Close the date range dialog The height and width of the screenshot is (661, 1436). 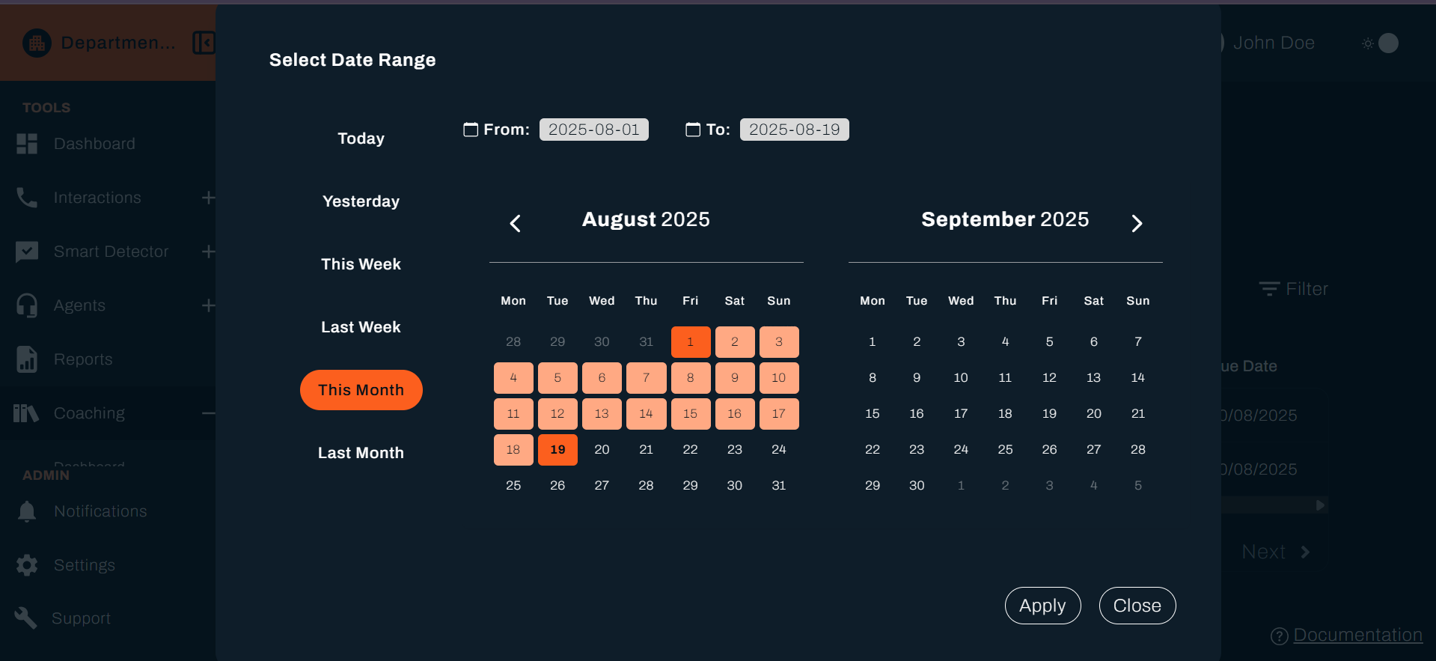[1137, 606]
